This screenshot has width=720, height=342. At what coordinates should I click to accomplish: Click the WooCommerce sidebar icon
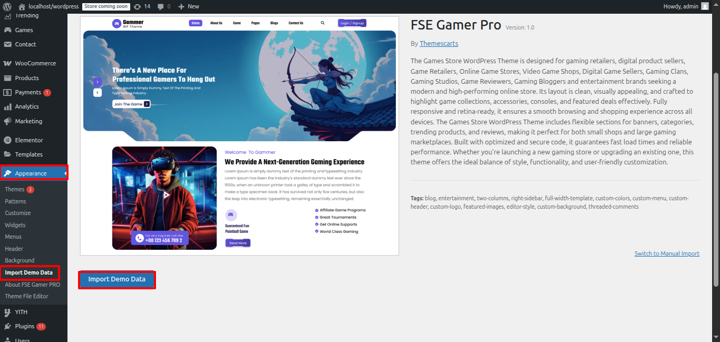[7, 63]
